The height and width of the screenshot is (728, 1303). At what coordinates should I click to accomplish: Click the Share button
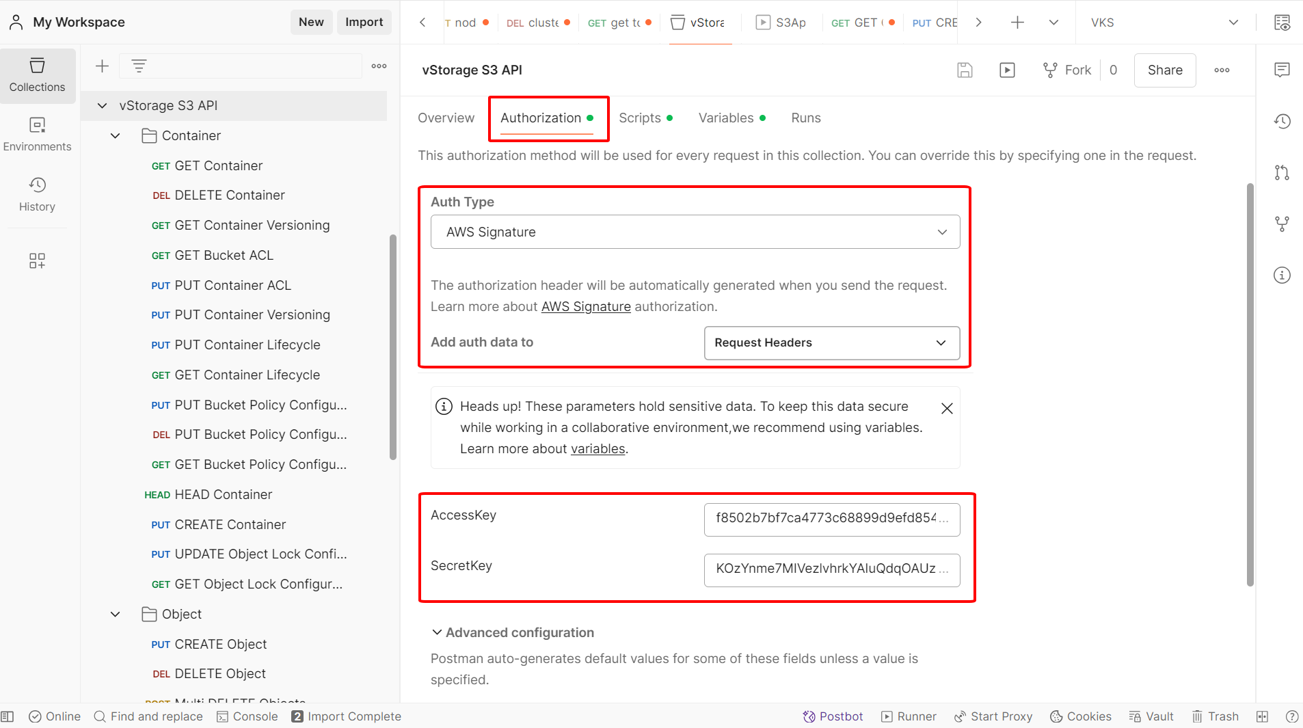point(1164,70)
